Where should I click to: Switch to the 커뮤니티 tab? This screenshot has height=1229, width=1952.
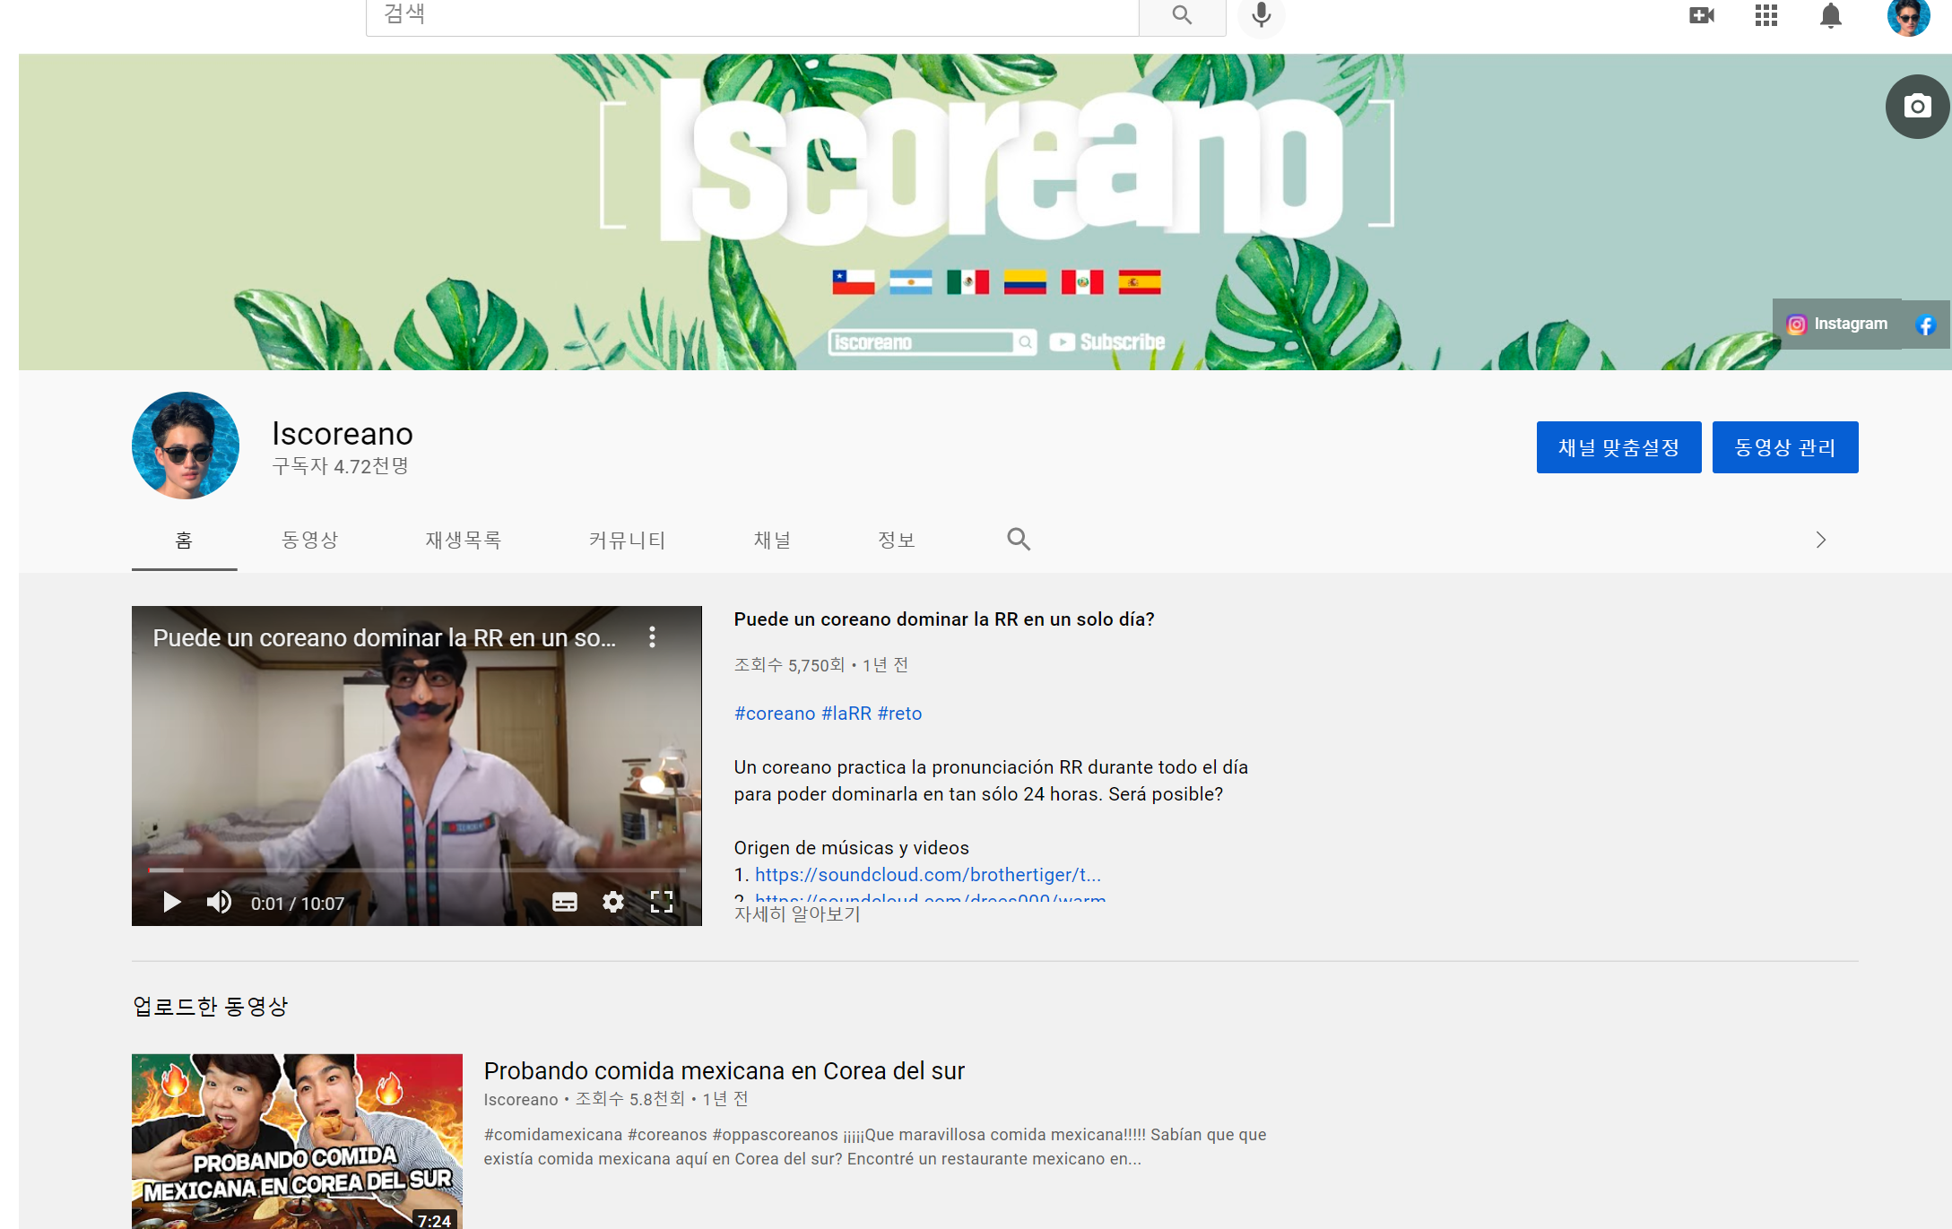pyautogui.click(x=627, y=540)
